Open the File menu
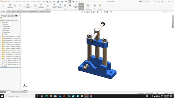The height and width of the screenshot is (98, 174). [x=14, y=2]
